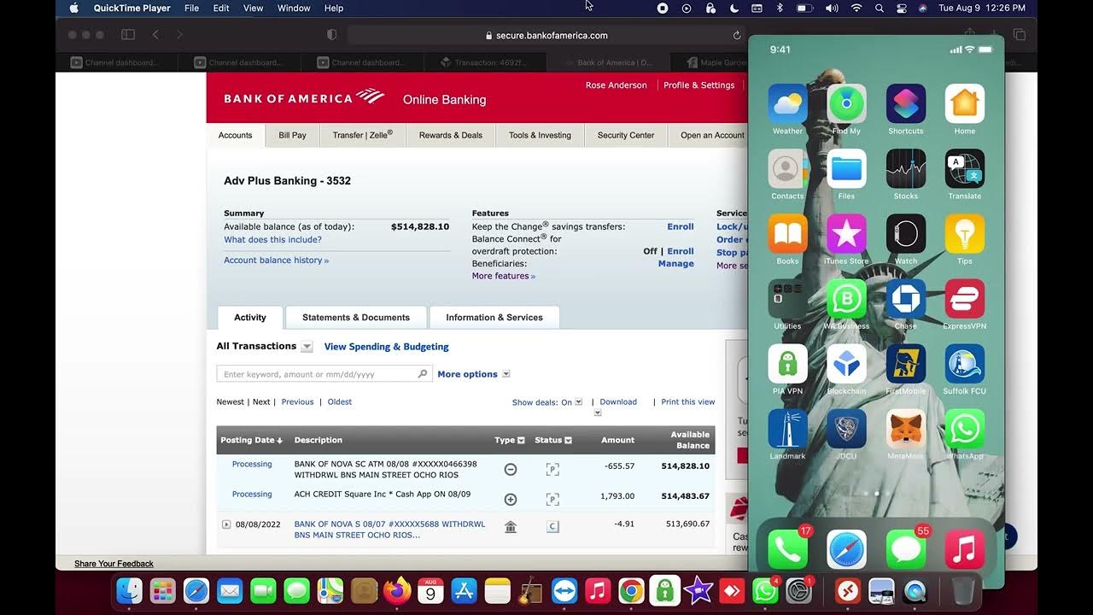
Task: Select the Tools & Investing tab
Action: click(x=540, y=135)
